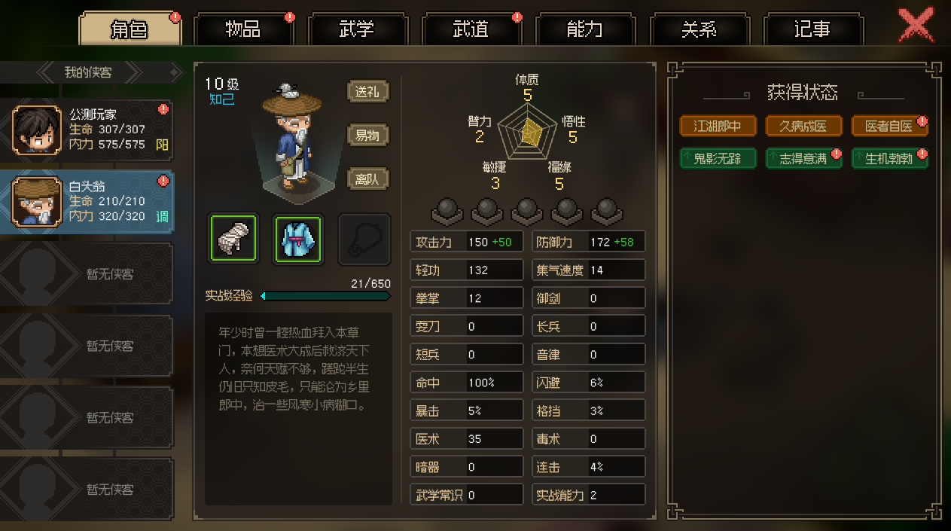951x531 pixels.
Task: Click the 送礼 gift button
Action: tap(367, 92)
